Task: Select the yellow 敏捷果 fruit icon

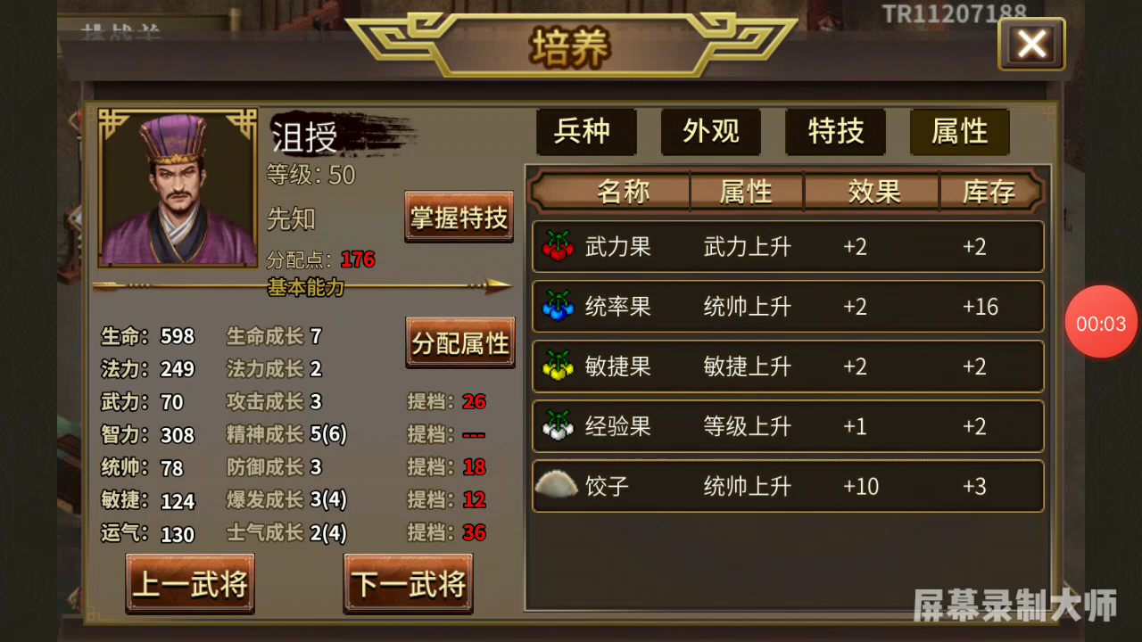Action: [x=558, y=366]
